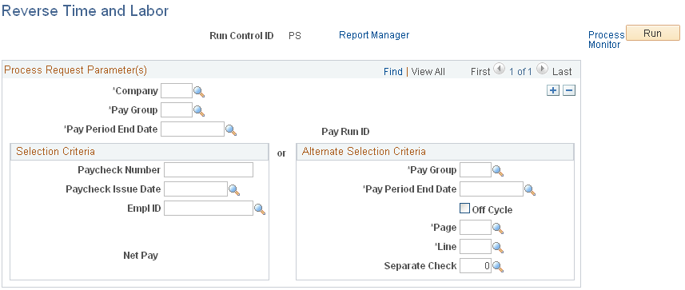The height and width of the screenshot is (290, 685).
Task: Select the Find link
Action: [x=392, y=72]
